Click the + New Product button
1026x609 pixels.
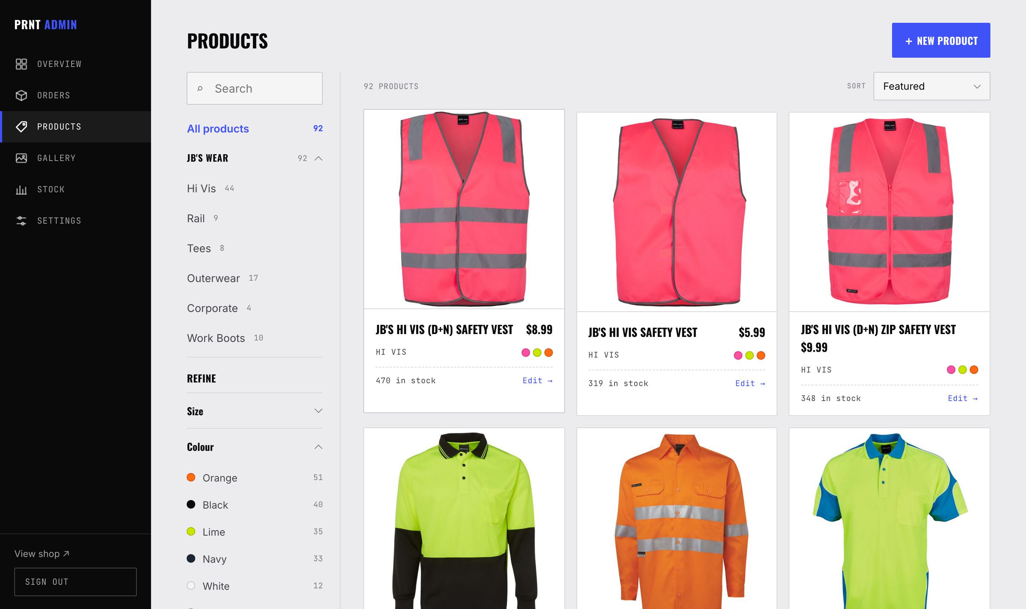coord(940,40)
